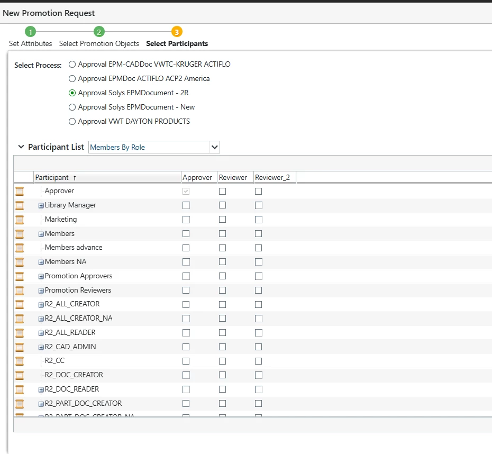Select the R2_CC participant row
The height and width of the screenshot is (454, 492).
tap(253, 361)
